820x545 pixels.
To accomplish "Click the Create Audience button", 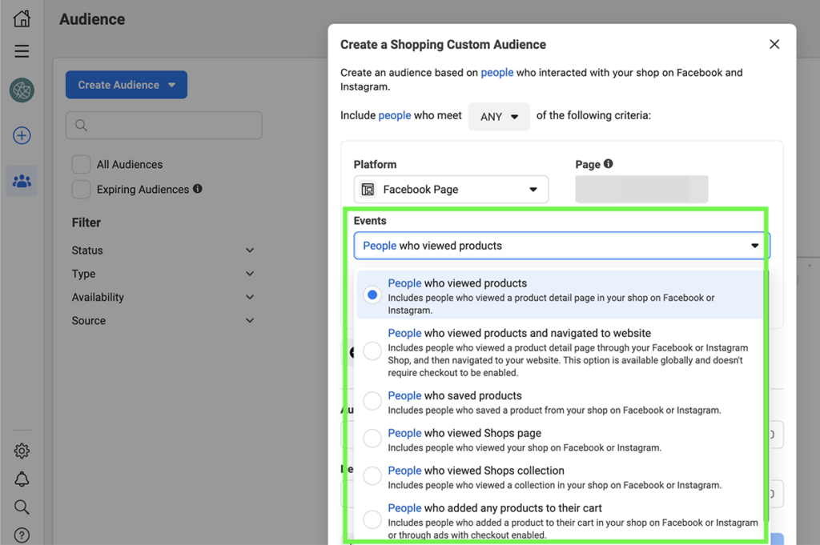I will pos(126,85).
